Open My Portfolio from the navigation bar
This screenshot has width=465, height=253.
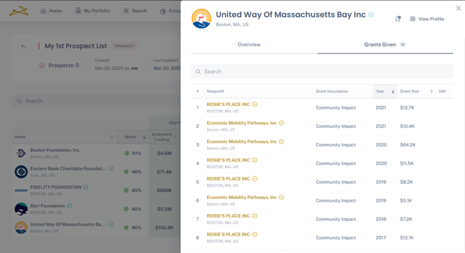pyautogui.click(x=92, y=11)
